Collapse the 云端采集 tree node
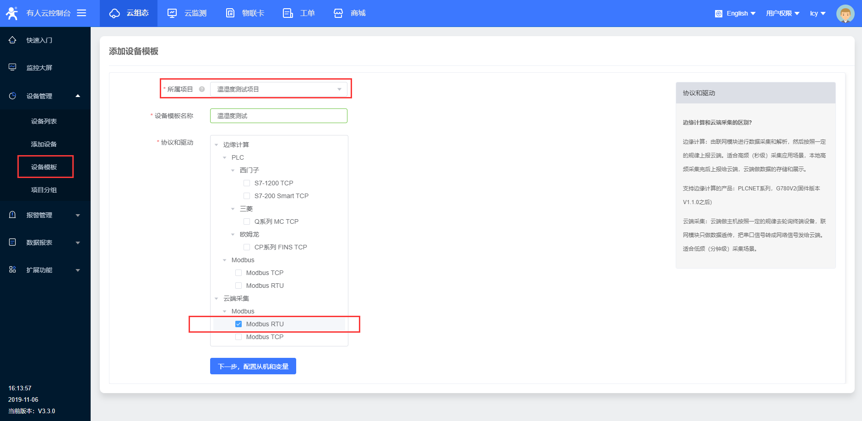Screen dimensions: 862x421 pyautogui.click(x=217, y=298)
